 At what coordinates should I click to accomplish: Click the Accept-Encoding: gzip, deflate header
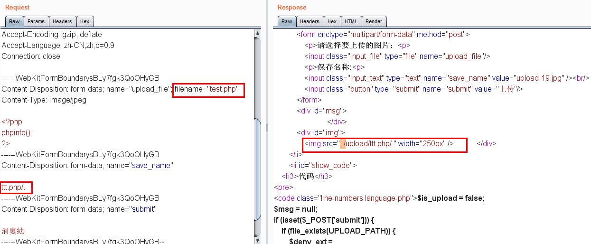pyautogui.click(x=52, y=34)
